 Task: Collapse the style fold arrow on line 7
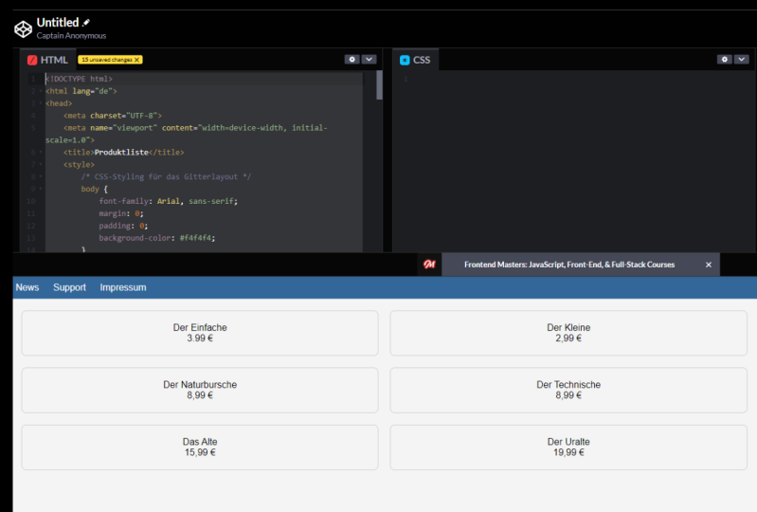tap(41, 165)
